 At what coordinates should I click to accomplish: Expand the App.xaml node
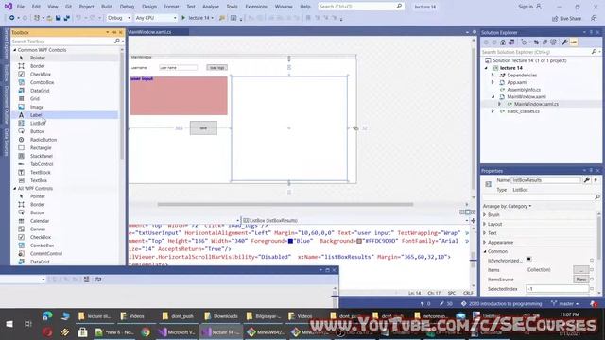pos(493,82)
